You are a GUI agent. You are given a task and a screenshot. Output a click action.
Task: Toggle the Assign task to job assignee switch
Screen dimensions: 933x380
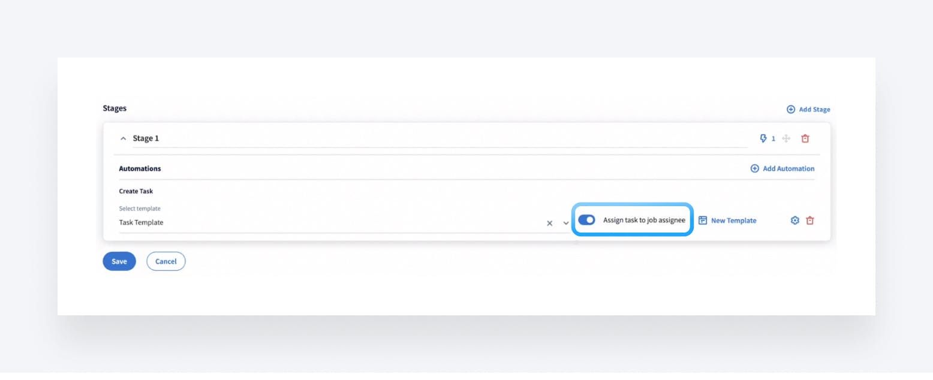[586, 220]
